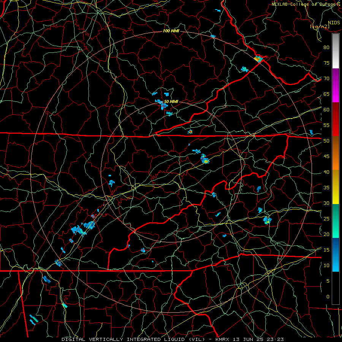Click the 10 value on the scale

pos(326,266)
